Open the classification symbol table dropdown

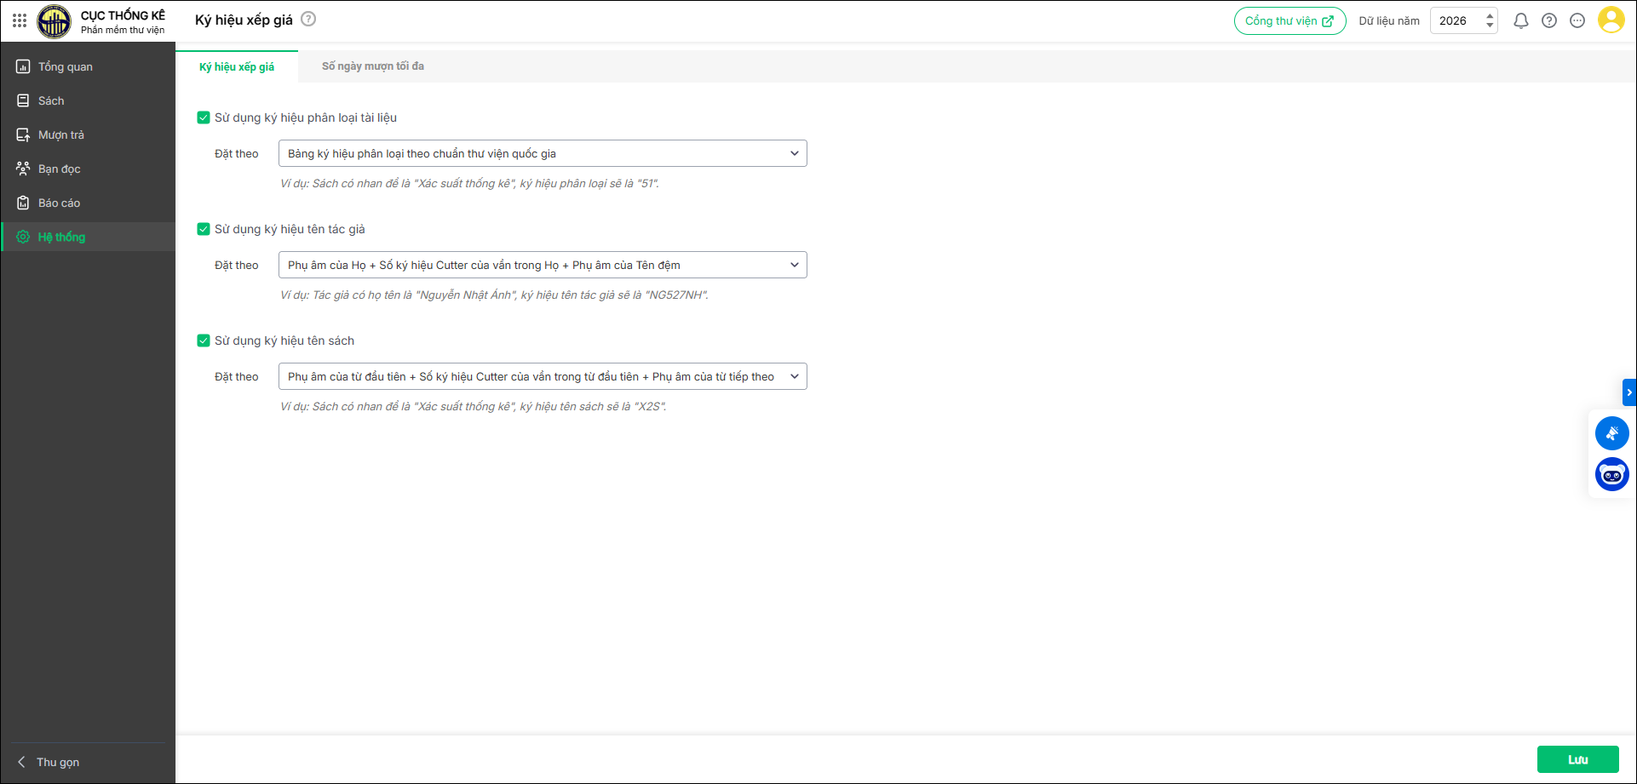[543, 153]
